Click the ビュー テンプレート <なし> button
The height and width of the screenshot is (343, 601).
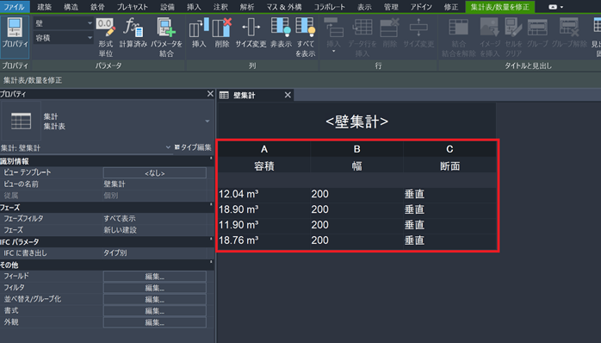pyautogui.click(x=154, y=173)
